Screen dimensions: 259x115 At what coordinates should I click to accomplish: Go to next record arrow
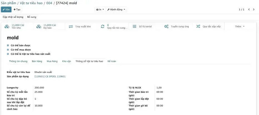click(253, 9)
